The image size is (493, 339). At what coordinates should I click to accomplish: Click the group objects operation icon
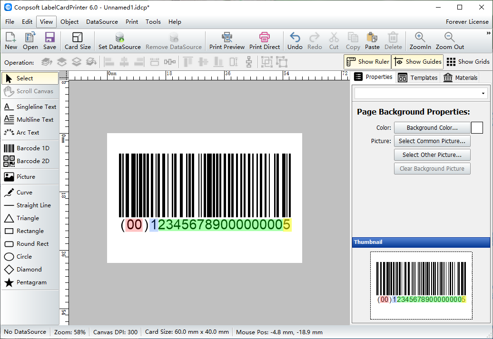coord(266,62)
